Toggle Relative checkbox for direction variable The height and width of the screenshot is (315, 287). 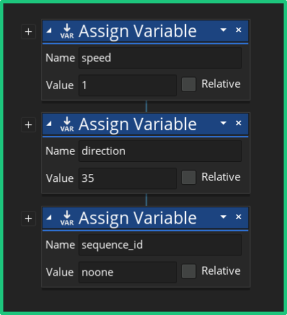[188, 177]
